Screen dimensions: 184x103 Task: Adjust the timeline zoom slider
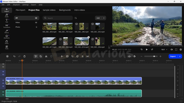click(x=154, y=56)
